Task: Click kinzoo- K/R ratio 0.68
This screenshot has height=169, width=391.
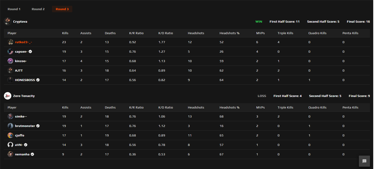Action: [132, 61]
